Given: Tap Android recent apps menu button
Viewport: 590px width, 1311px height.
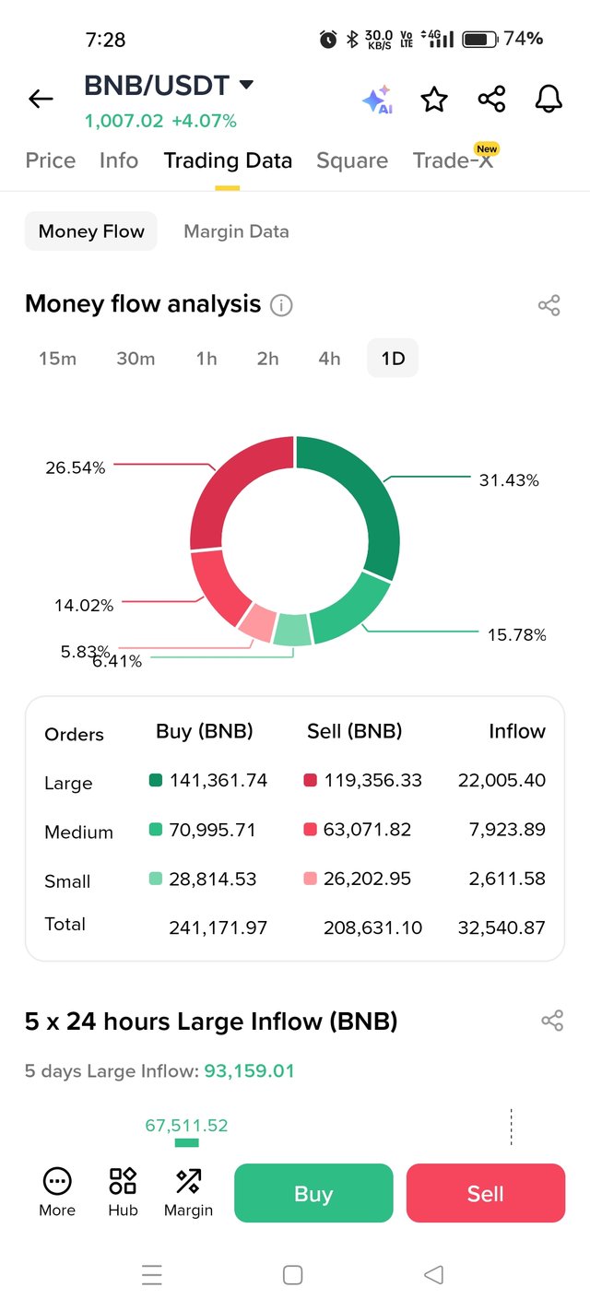Looking at the screenshot, I should coord(152,1275).
